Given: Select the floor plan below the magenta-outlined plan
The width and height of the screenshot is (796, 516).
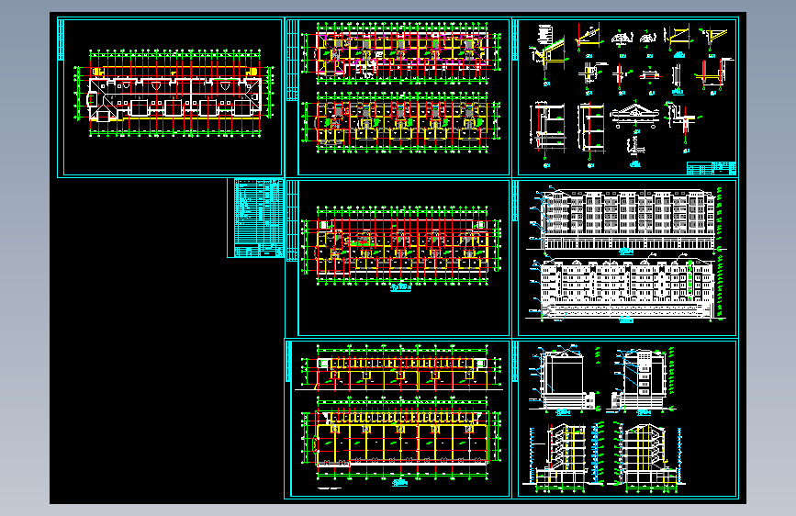Looking at the screenshot, I should (401, 122).
